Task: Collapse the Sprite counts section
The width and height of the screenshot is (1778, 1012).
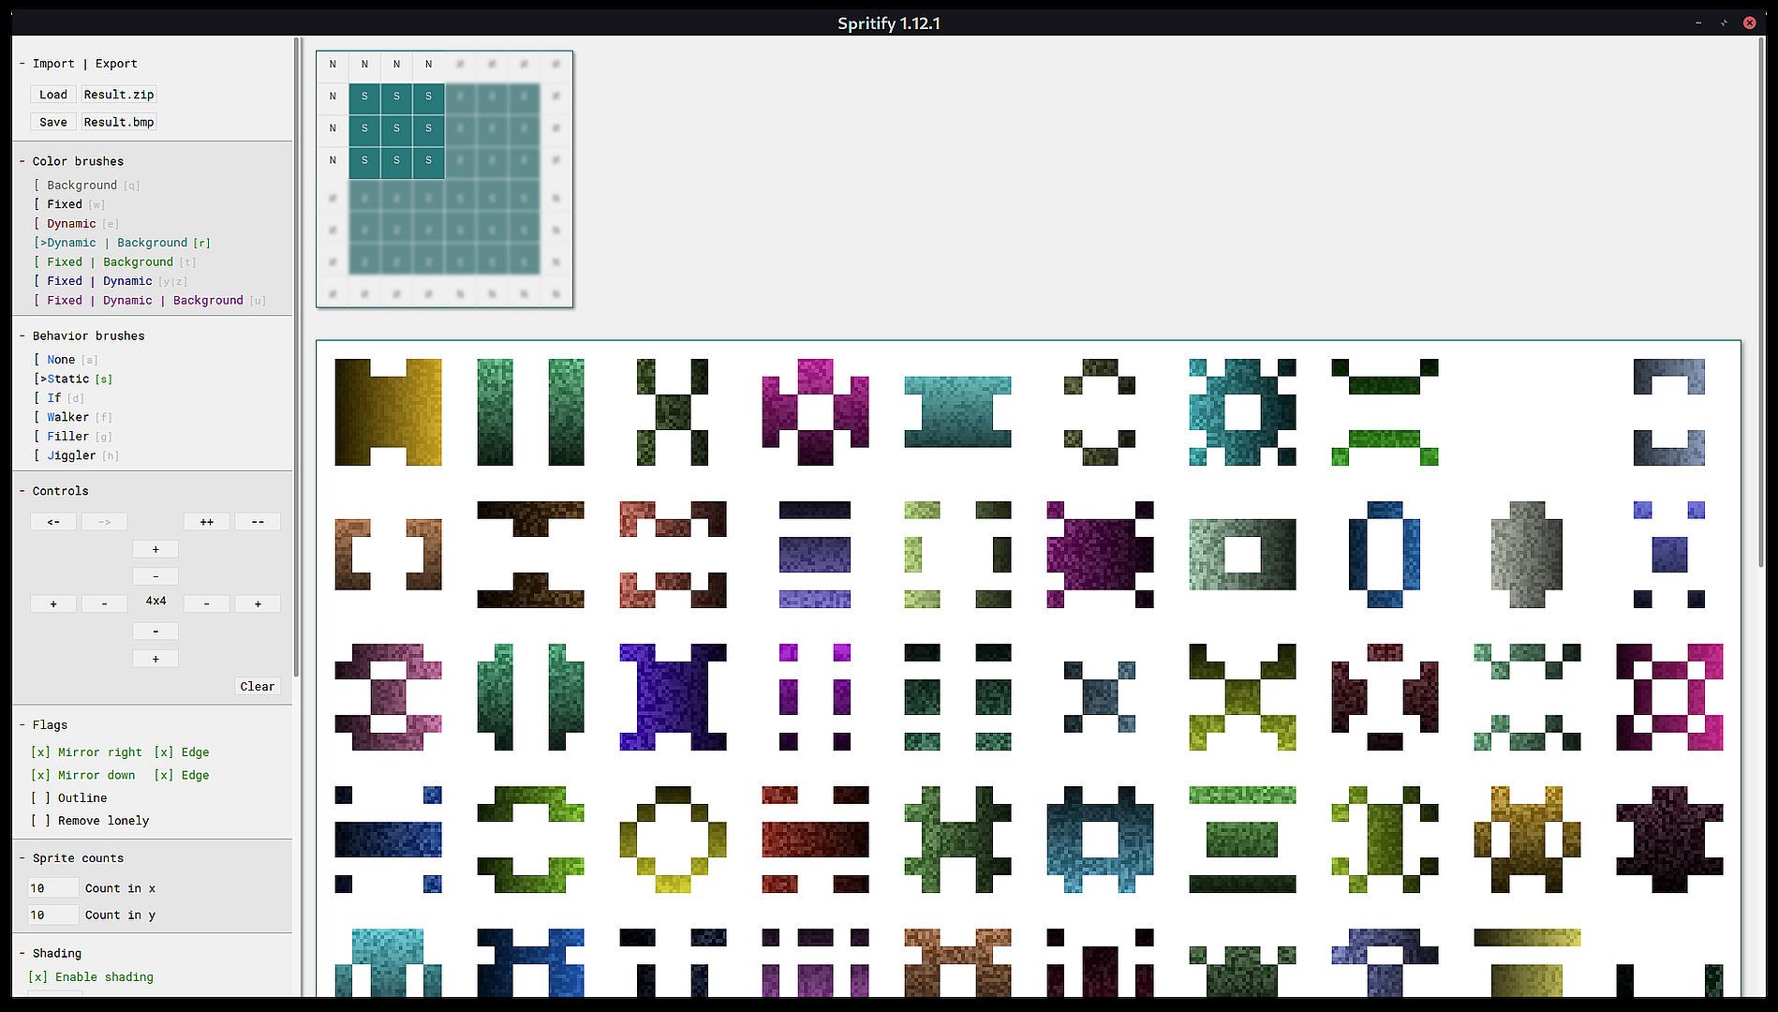Action: pos(71,858)
